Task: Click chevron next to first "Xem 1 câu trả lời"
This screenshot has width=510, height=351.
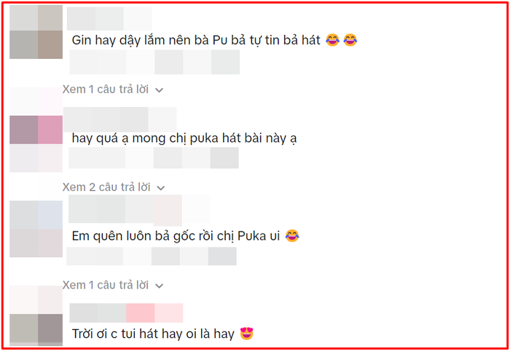Action: point(159,90)
